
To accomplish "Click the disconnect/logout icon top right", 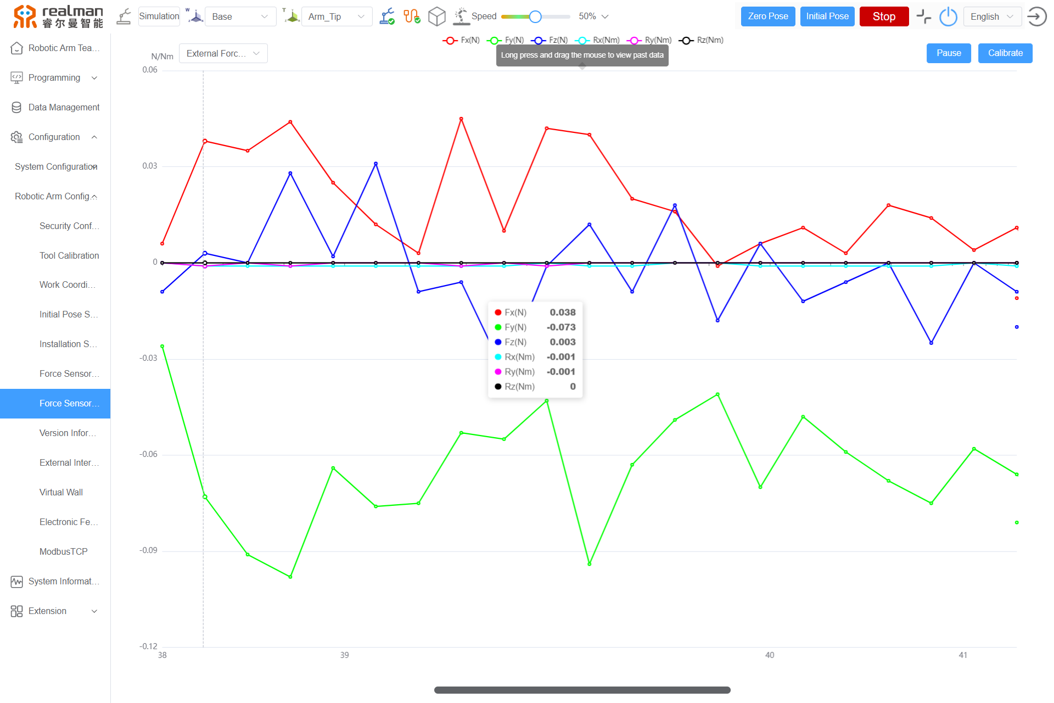I will [x=1037, y=16].
